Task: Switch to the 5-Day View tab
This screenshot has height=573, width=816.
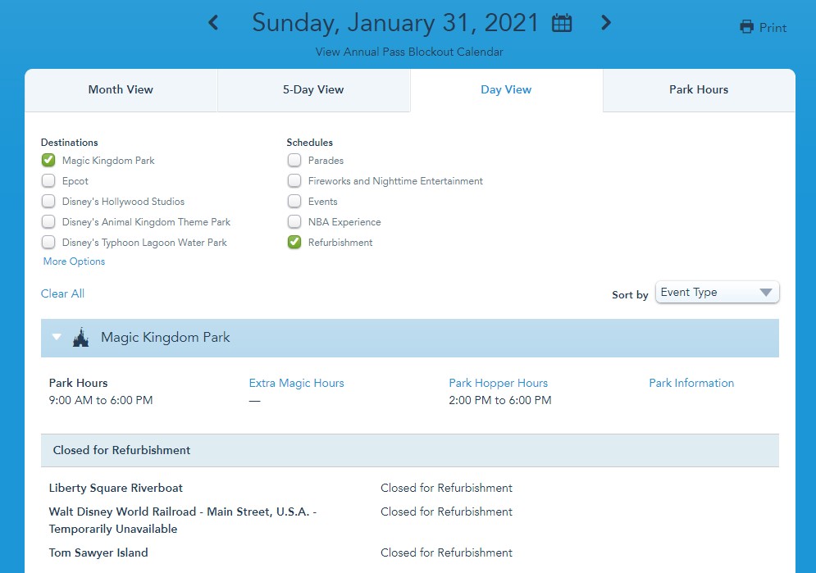Action: [313, 90]
